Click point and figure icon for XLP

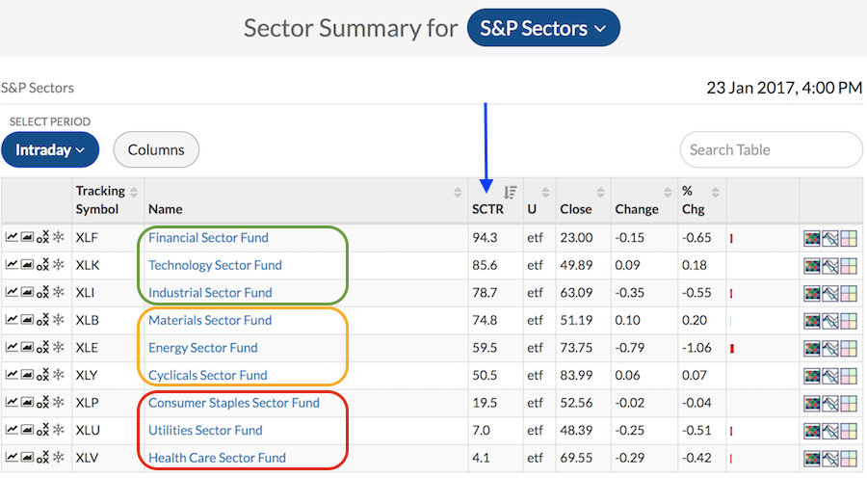point(42,403)
